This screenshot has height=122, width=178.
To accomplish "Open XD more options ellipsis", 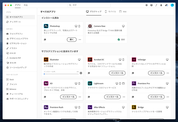I will 80,97.
